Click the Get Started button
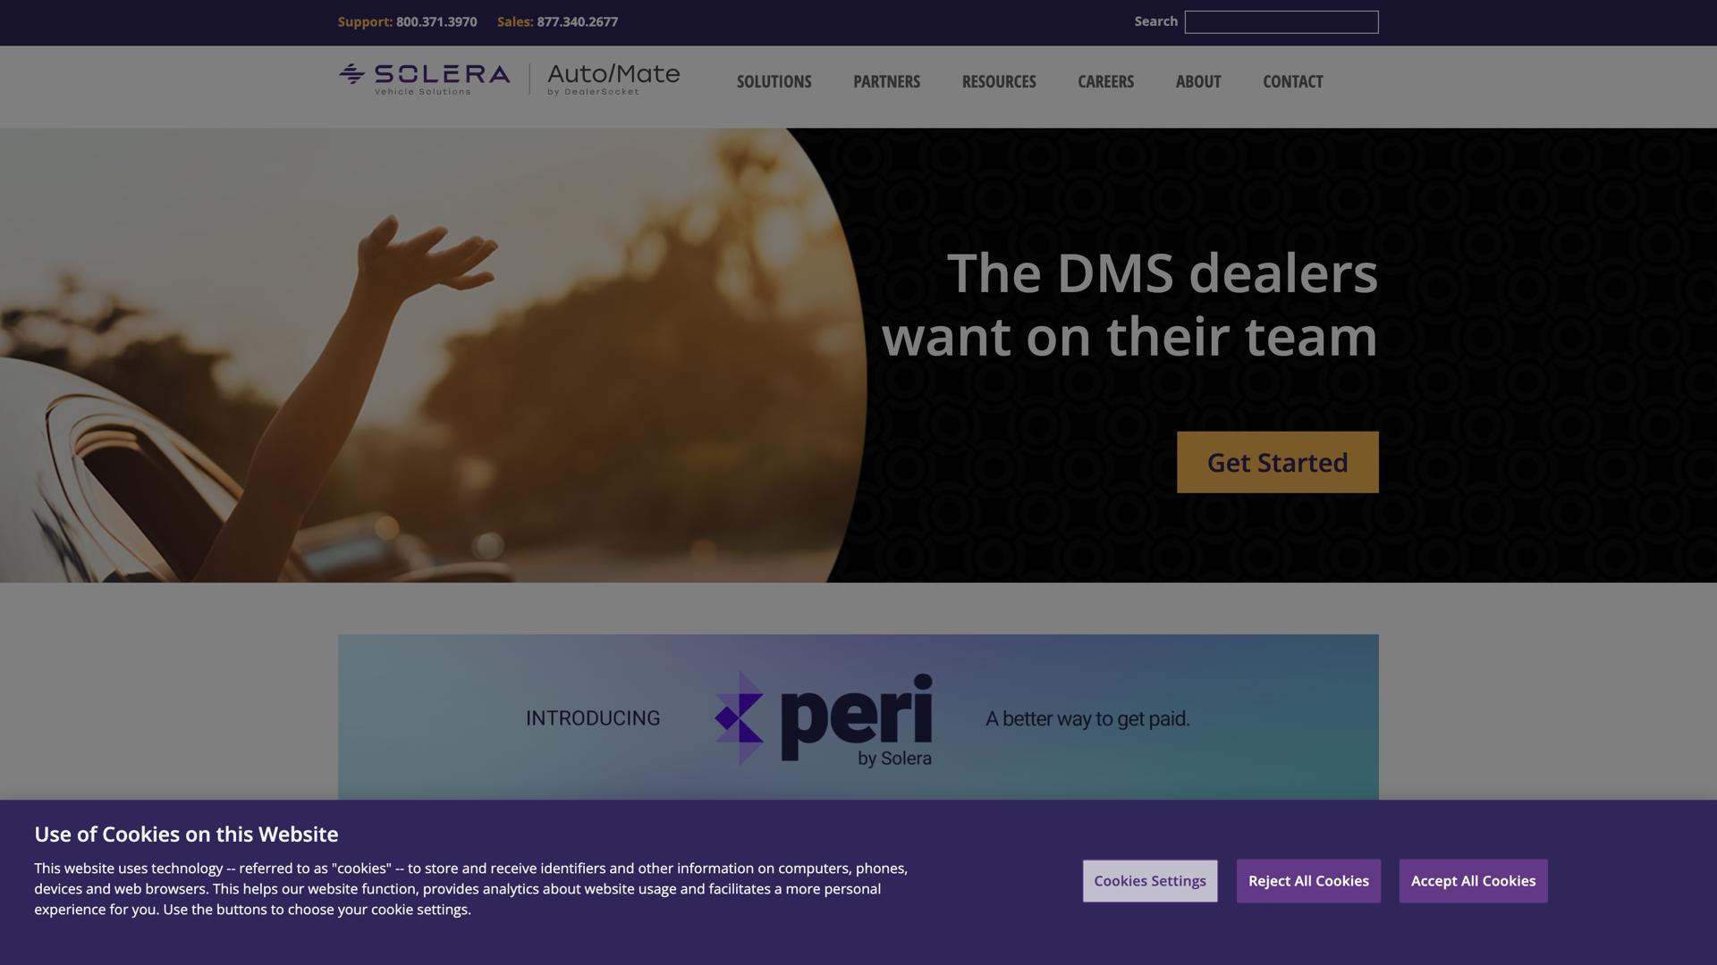The height and width of the screenshot is (965, 1717). click(x=1277, y=462)
